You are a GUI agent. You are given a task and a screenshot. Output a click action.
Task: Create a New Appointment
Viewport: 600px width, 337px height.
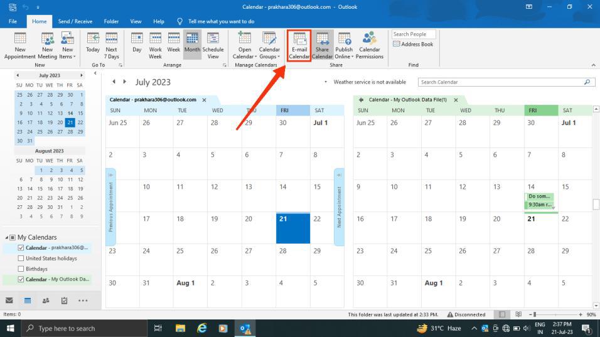[x=20, y=46]
